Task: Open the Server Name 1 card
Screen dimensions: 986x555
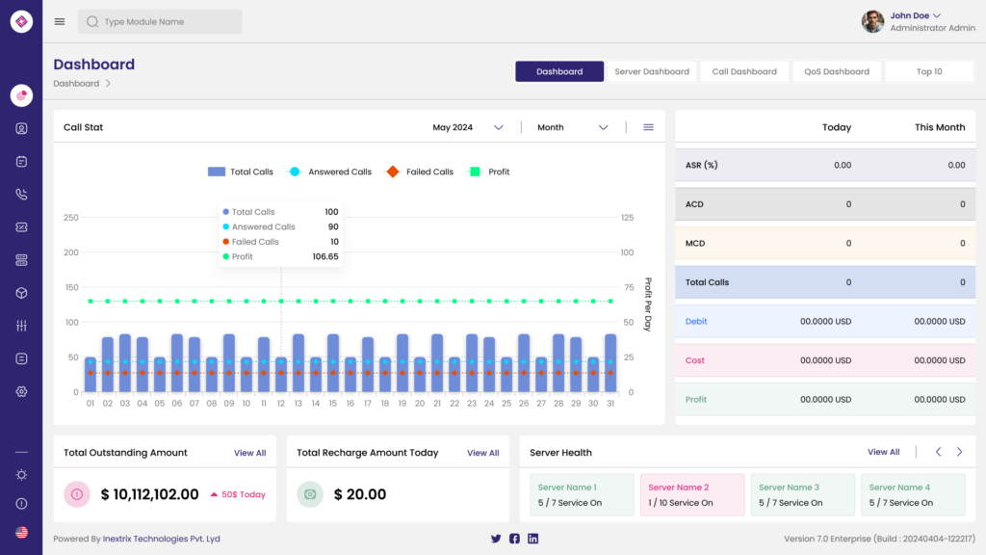Action: tap(582, 494)
